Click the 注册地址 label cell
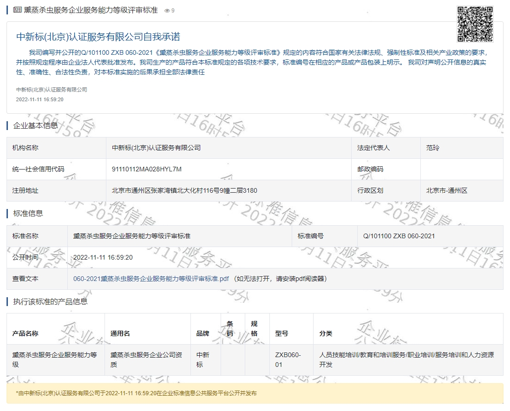This screenshot has height=411, width=510. pyautogui.click(x=56, y=190)
